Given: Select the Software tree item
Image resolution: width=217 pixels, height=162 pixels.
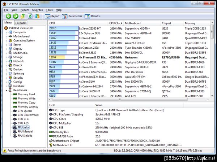Looking at the screenshot, I should (19, 74).
